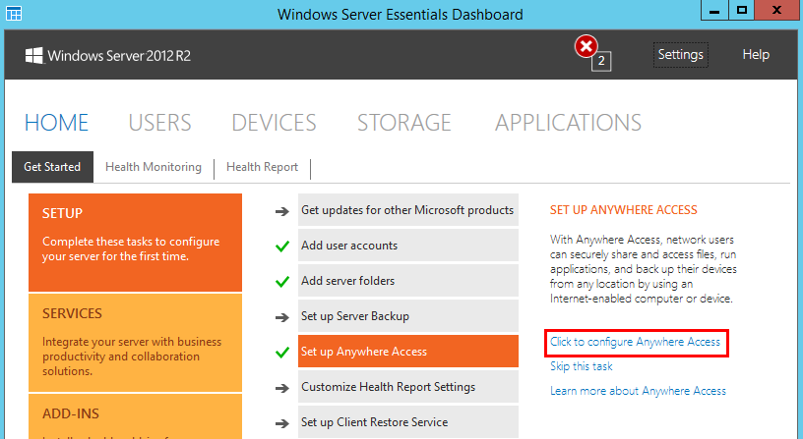The image size is (803, 439).
Task: Switch to the USERS section
Action: tap(159, 123)
